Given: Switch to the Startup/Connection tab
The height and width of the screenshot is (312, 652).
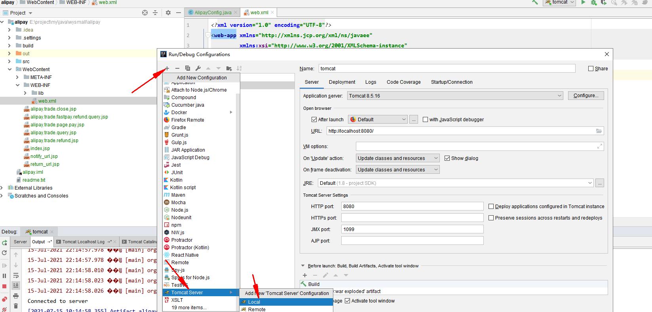Looking at the screenshot, I should (452, 82).
